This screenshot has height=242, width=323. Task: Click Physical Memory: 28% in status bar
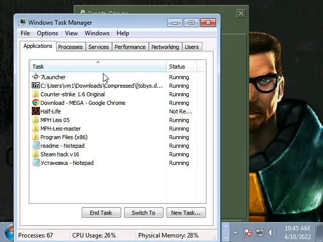168,235
